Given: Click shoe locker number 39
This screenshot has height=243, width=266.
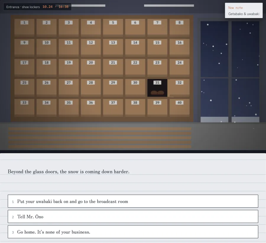Looking at the screenshot, I should tap(157, 108).
